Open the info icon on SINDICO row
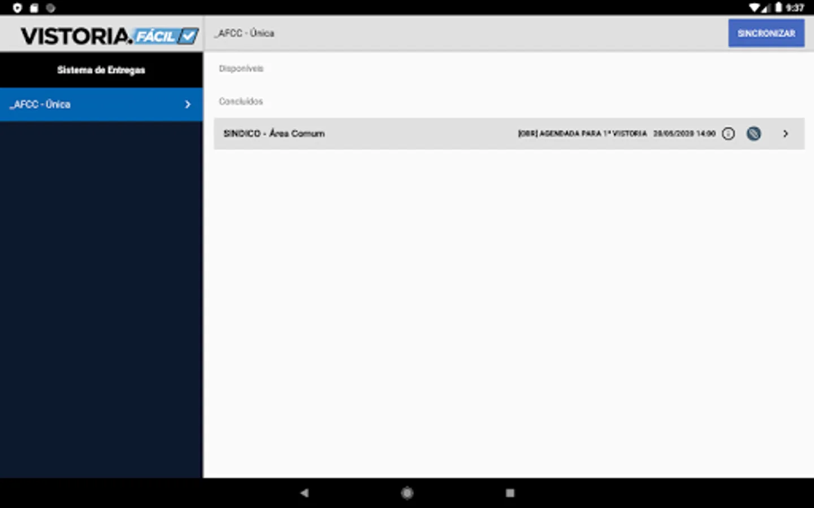Image resolution: width=814 pixels, height=508 pixels. pyautogui.click(x=729, y=134)
